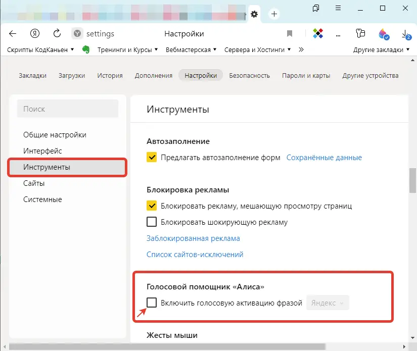Enable blocking of shocking ads checkbox

[x=152, y=222]
